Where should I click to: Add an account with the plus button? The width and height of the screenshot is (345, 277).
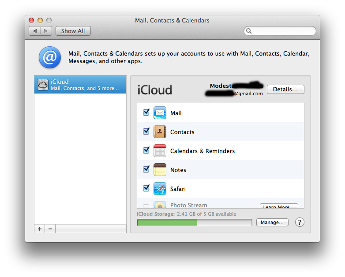(40, 229)
